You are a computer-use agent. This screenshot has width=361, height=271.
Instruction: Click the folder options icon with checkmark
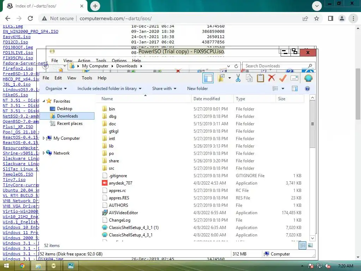[221, 78]
